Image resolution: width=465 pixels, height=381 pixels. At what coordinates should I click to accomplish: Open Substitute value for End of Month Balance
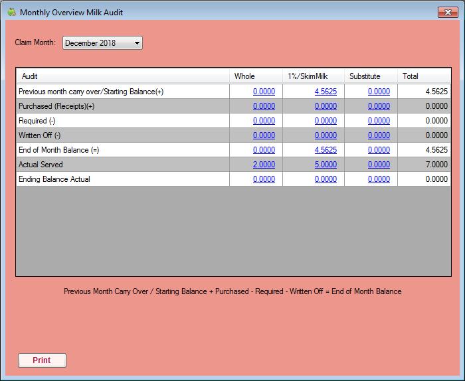tap(379, 150)
